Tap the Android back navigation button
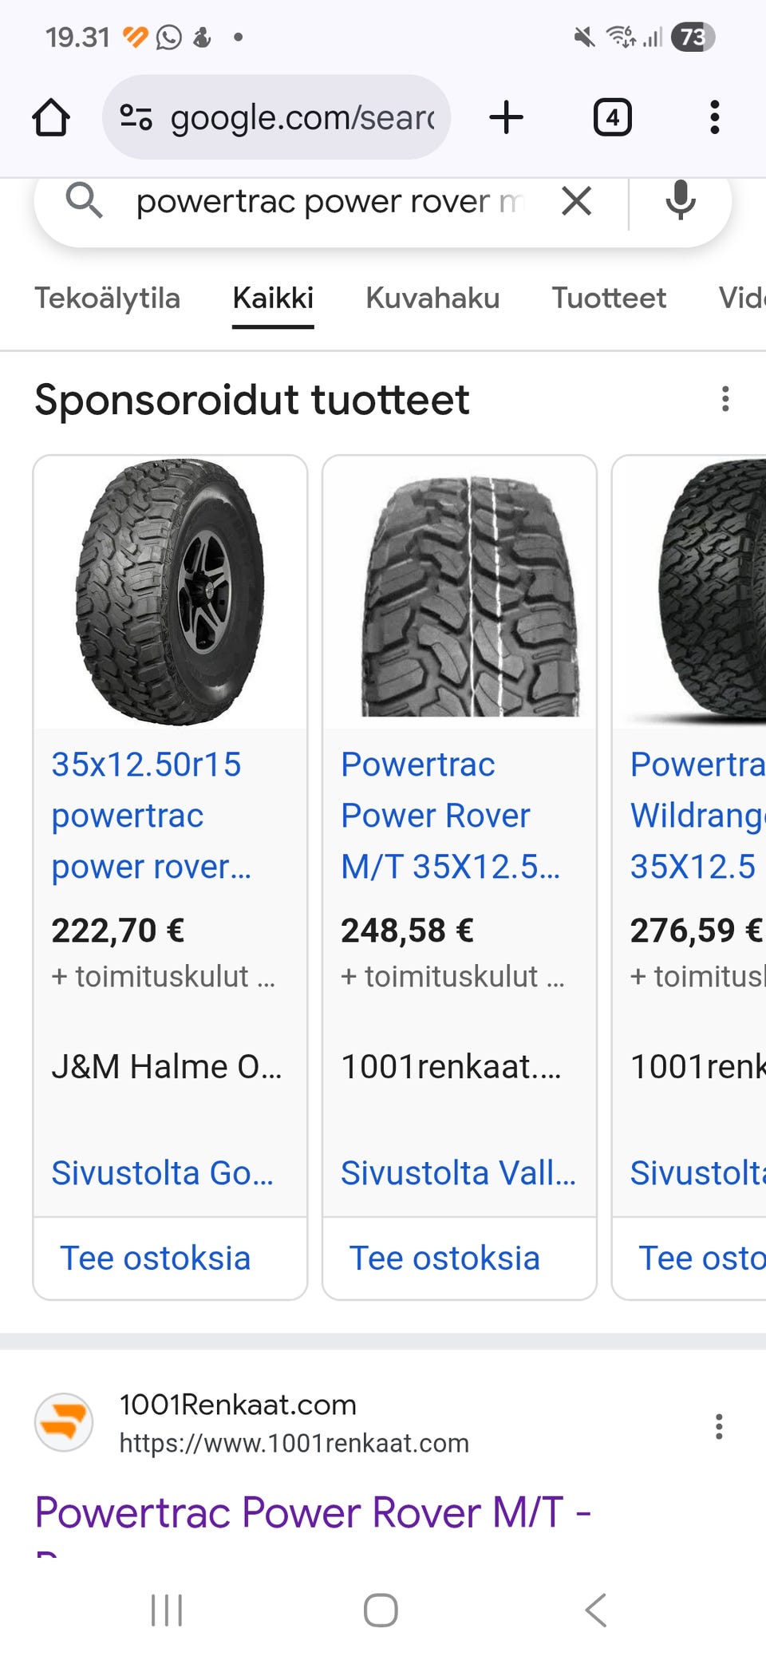The height and width of the screenshot is (1660, 766). tap(596, 1610)
